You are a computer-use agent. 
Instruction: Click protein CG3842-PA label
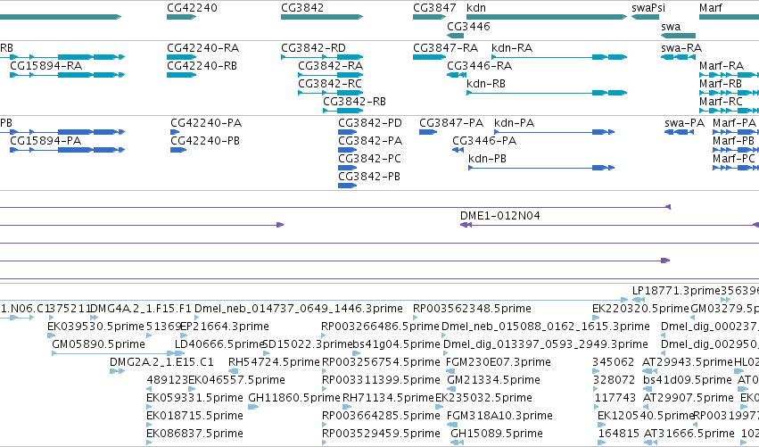click(x=370, y=141)
